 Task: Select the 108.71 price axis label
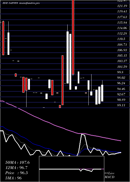click(x=122, y=44)
